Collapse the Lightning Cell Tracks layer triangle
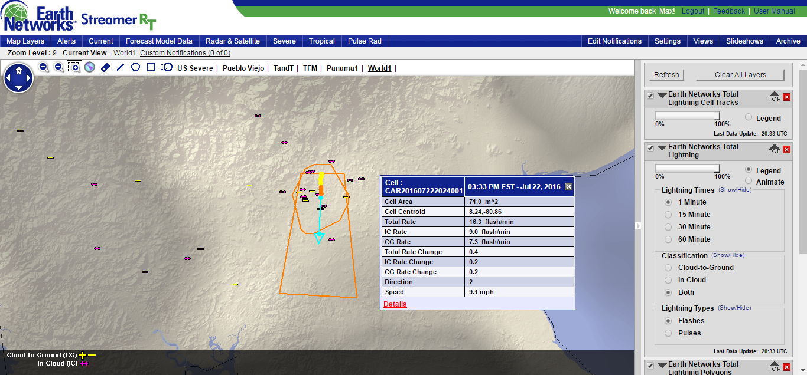The image size is (807, 375). [662, 94]
